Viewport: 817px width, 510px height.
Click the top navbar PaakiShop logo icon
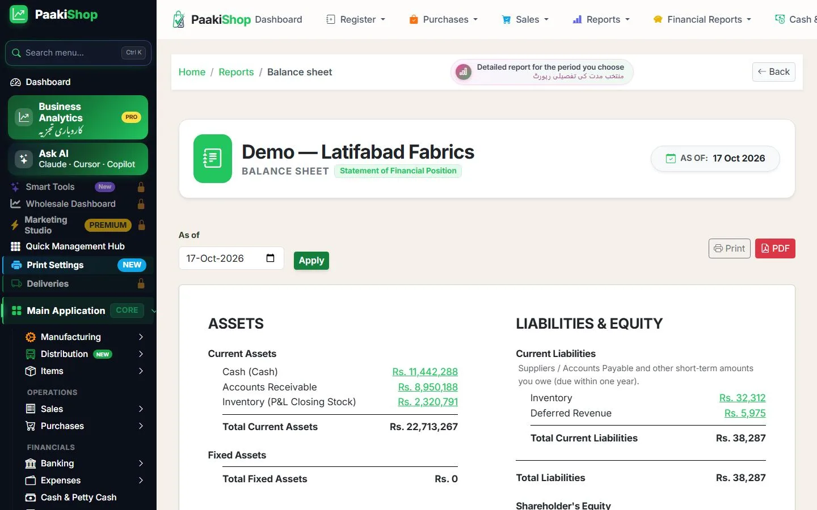[179, 19]
